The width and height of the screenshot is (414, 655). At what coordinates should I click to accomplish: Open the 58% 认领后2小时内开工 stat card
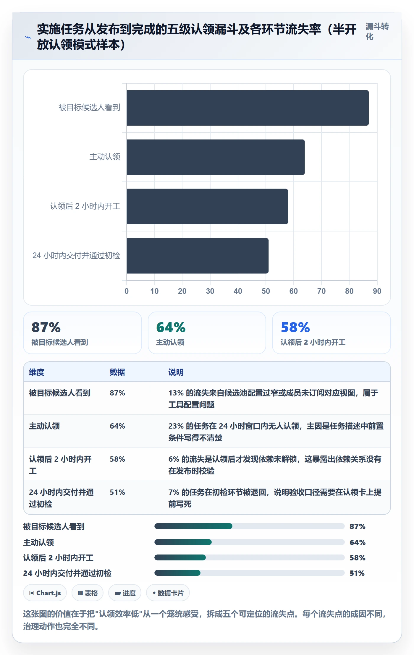(331, 333)
